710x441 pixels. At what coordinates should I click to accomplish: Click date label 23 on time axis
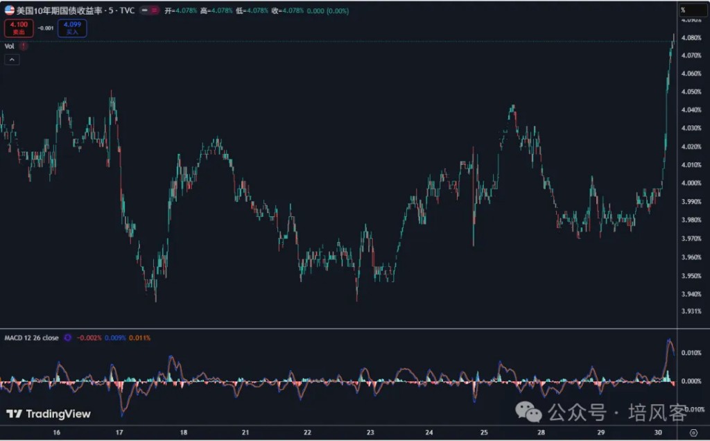(370, 433)
